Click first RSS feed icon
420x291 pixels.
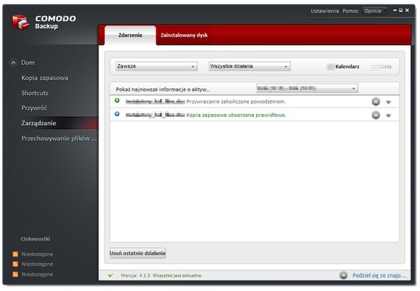(15, 254)
